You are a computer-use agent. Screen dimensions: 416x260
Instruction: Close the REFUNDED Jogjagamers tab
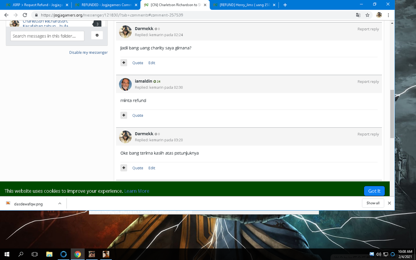136,5
